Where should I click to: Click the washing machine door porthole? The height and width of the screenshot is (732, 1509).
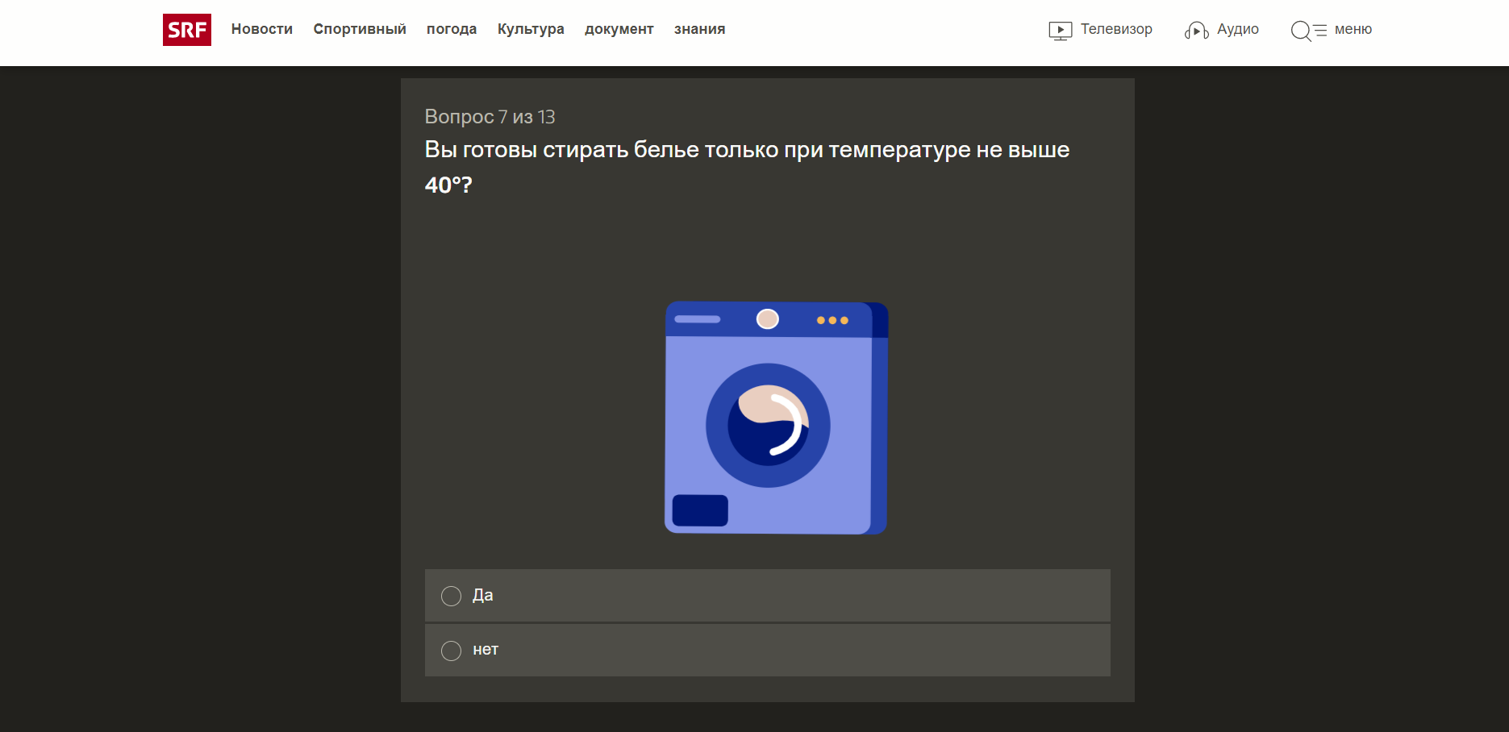coord(768,425)
